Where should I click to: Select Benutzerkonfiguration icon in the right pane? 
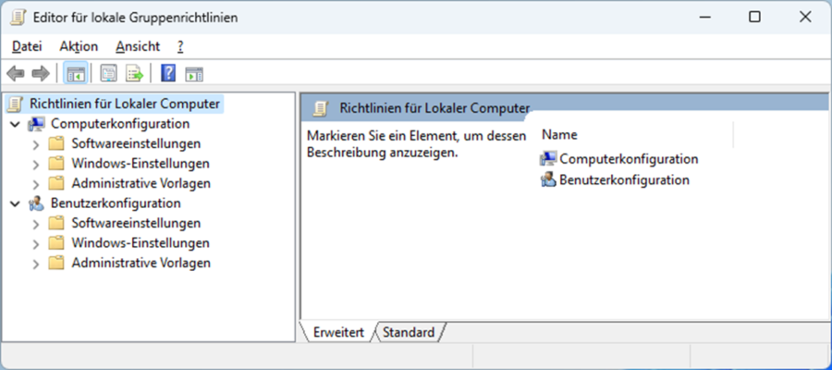click(547, 180)
